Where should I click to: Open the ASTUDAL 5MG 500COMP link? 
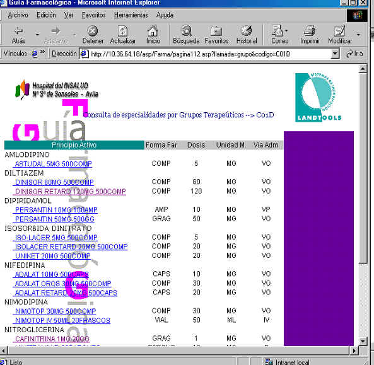coord(53,164)
